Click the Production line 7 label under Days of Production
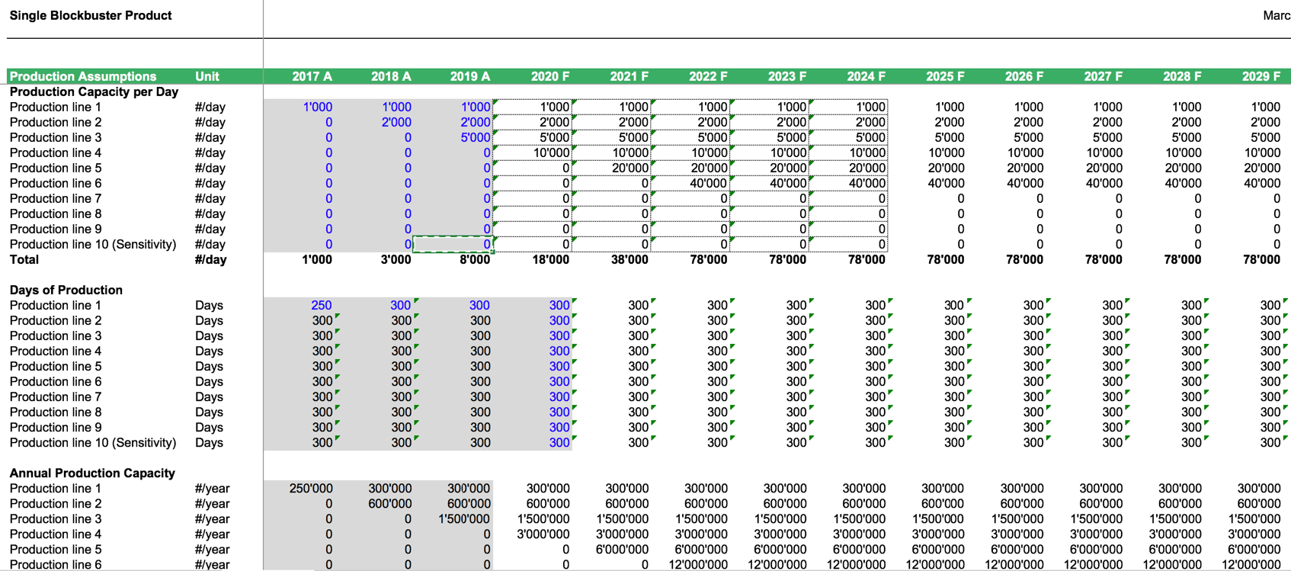Viewport: 1291px width, 571px height. 55,396
